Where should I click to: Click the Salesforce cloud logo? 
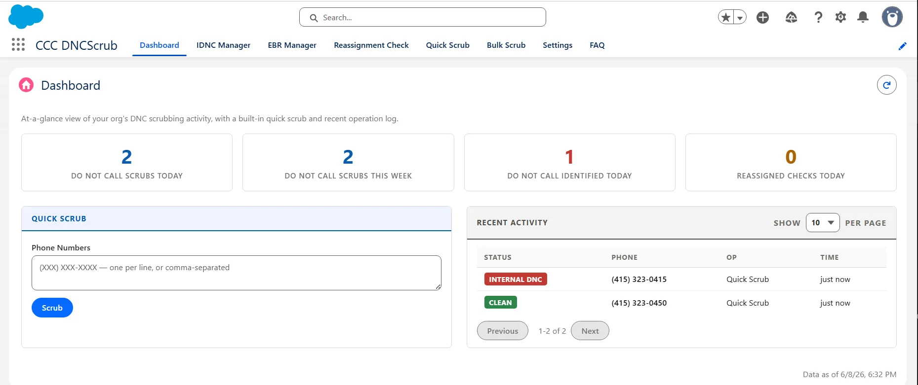tap(26, 17)
